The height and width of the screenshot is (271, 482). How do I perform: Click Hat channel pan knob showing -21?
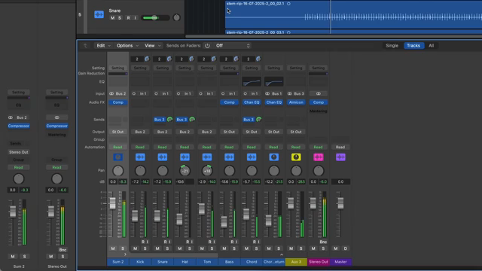185,171
